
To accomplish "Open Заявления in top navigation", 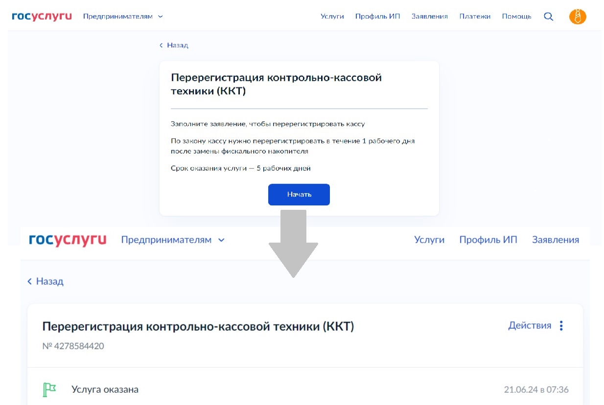I will click(x=430, y=16).
